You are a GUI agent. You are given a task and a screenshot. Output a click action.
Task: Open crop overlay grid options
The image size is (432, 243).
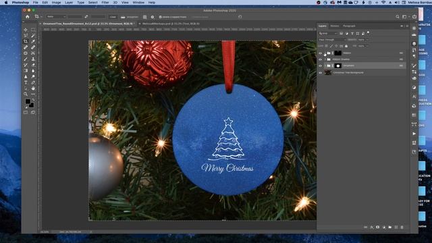click(145, 17)
